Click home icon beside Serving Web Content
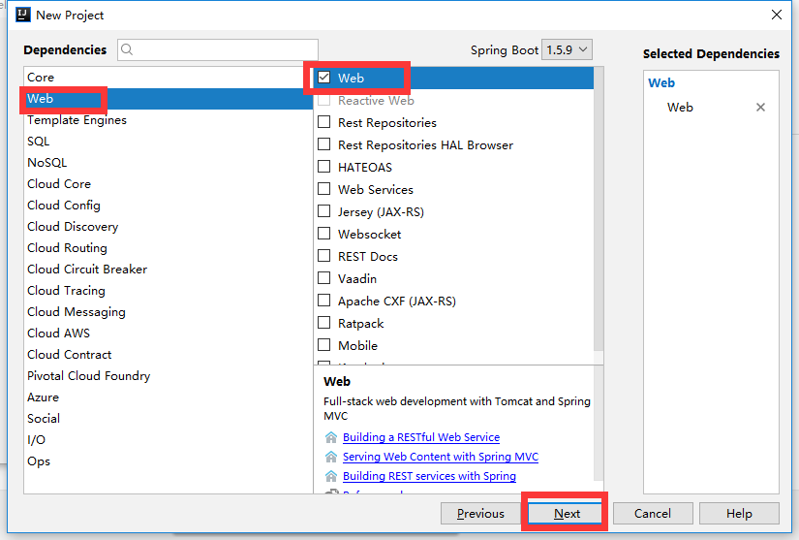The height and width of the screenshot is (540, 799). point(331,457)
